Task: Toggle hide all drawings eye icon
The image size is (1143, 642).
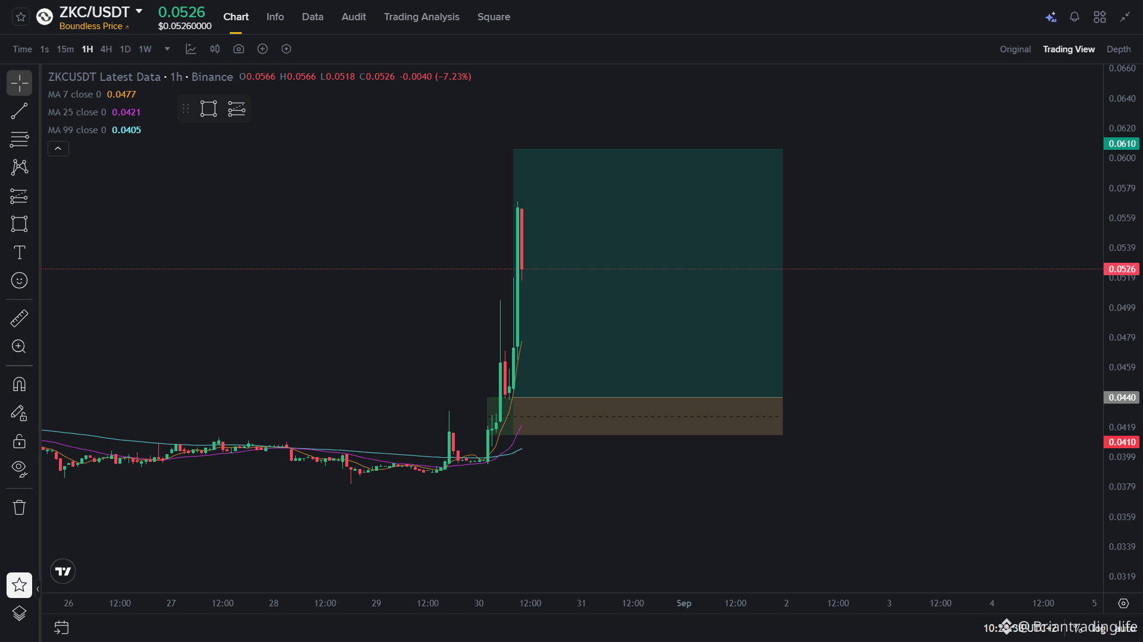Action: click(x=19, y=469)
